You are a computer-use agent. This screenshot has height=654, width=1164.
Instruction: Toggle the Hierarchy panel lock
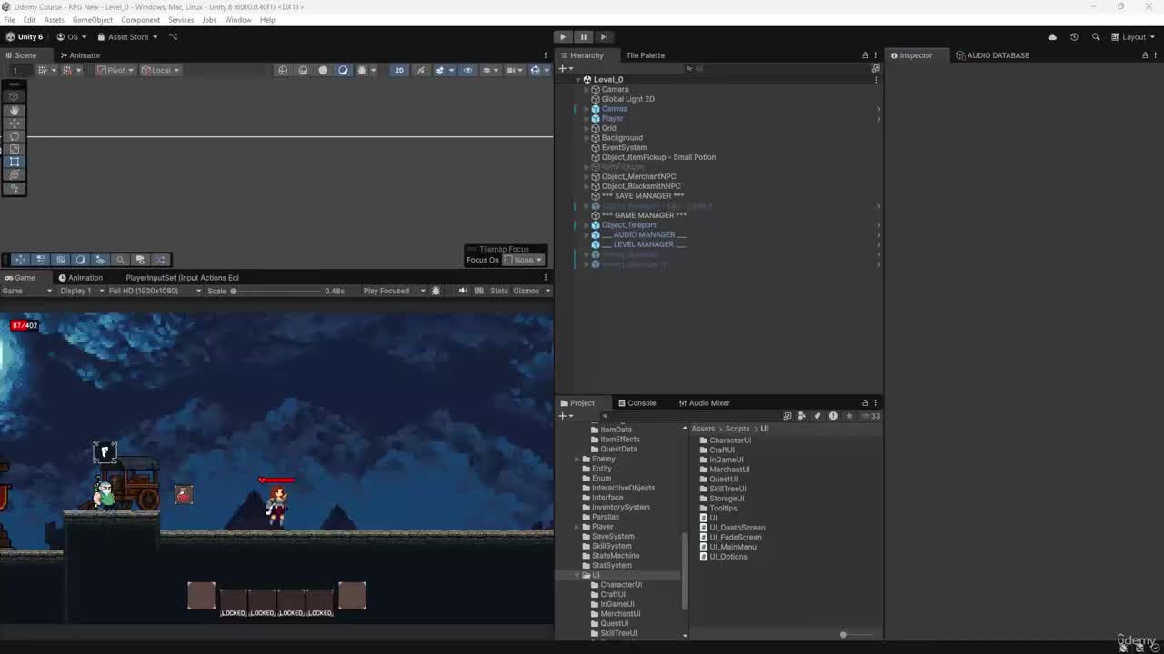click(x=865, y=55)
